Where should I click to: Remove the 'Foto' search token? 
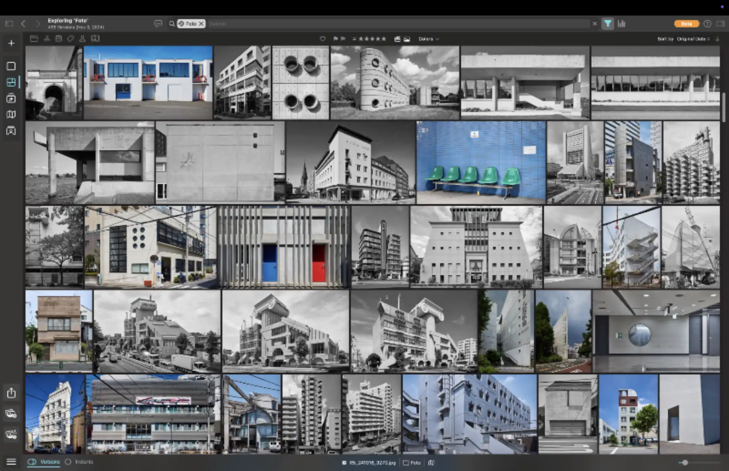201,24
